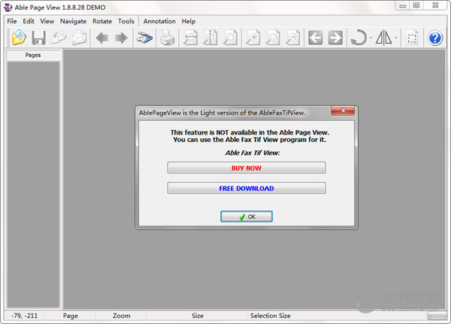Click Selection Size in status bar
451x324 pixels.
point(270,316)
